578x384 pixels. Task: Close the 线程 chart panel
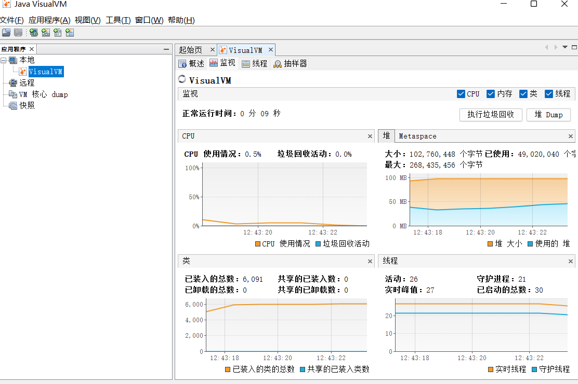[571, 261]
